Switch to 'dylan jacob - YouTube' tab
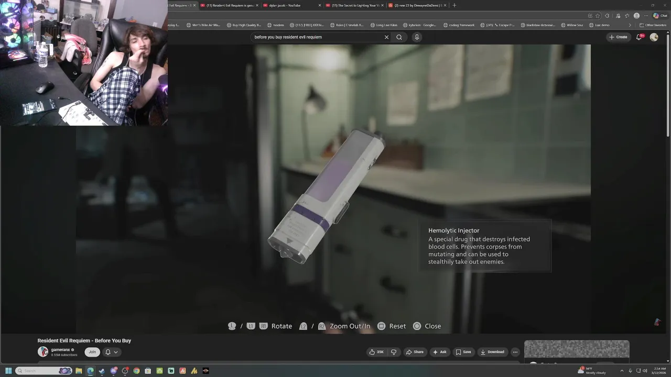Viewport: 671px width, 377px height. point(291,5)
